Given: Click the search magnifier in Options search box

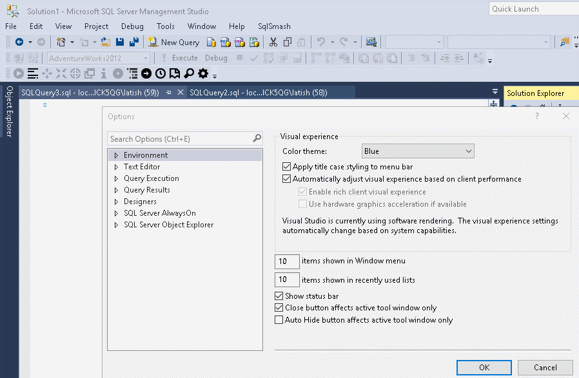Looking at the screenshot, I should coord(257,138).
